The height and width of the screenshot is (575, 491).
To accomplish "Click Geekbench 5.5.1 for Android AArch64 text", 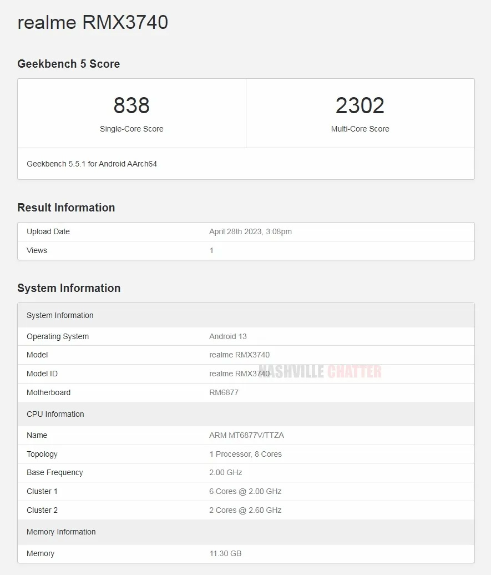I will [92, 164].
